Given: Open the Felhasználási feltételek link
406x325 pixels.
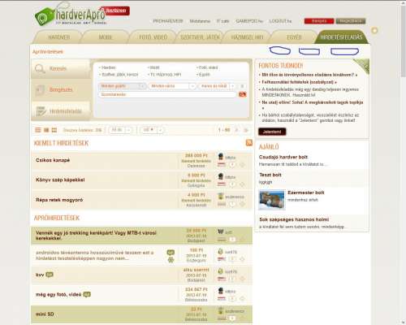Looking at the screenshot, I should tap(299, 82).
